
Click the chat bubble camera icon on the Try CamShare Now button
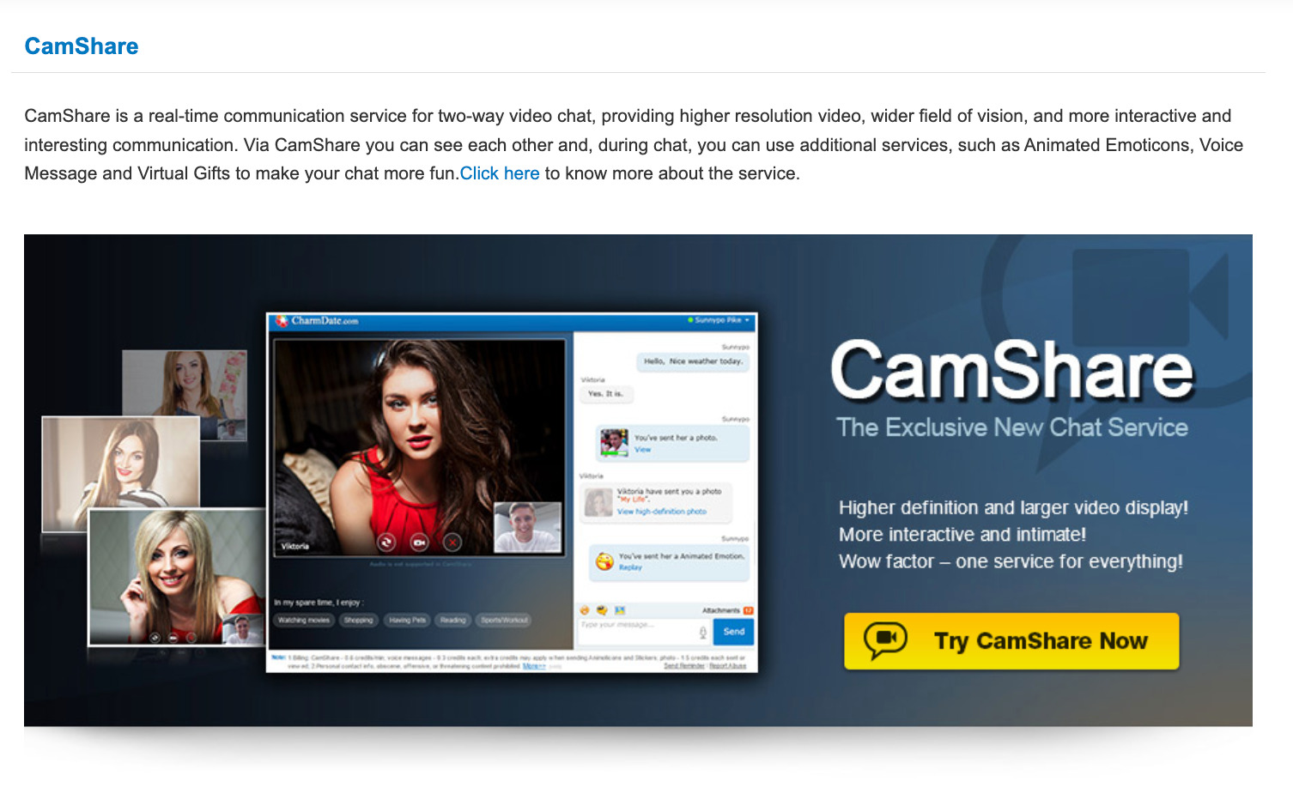click(x=885, y=640)
